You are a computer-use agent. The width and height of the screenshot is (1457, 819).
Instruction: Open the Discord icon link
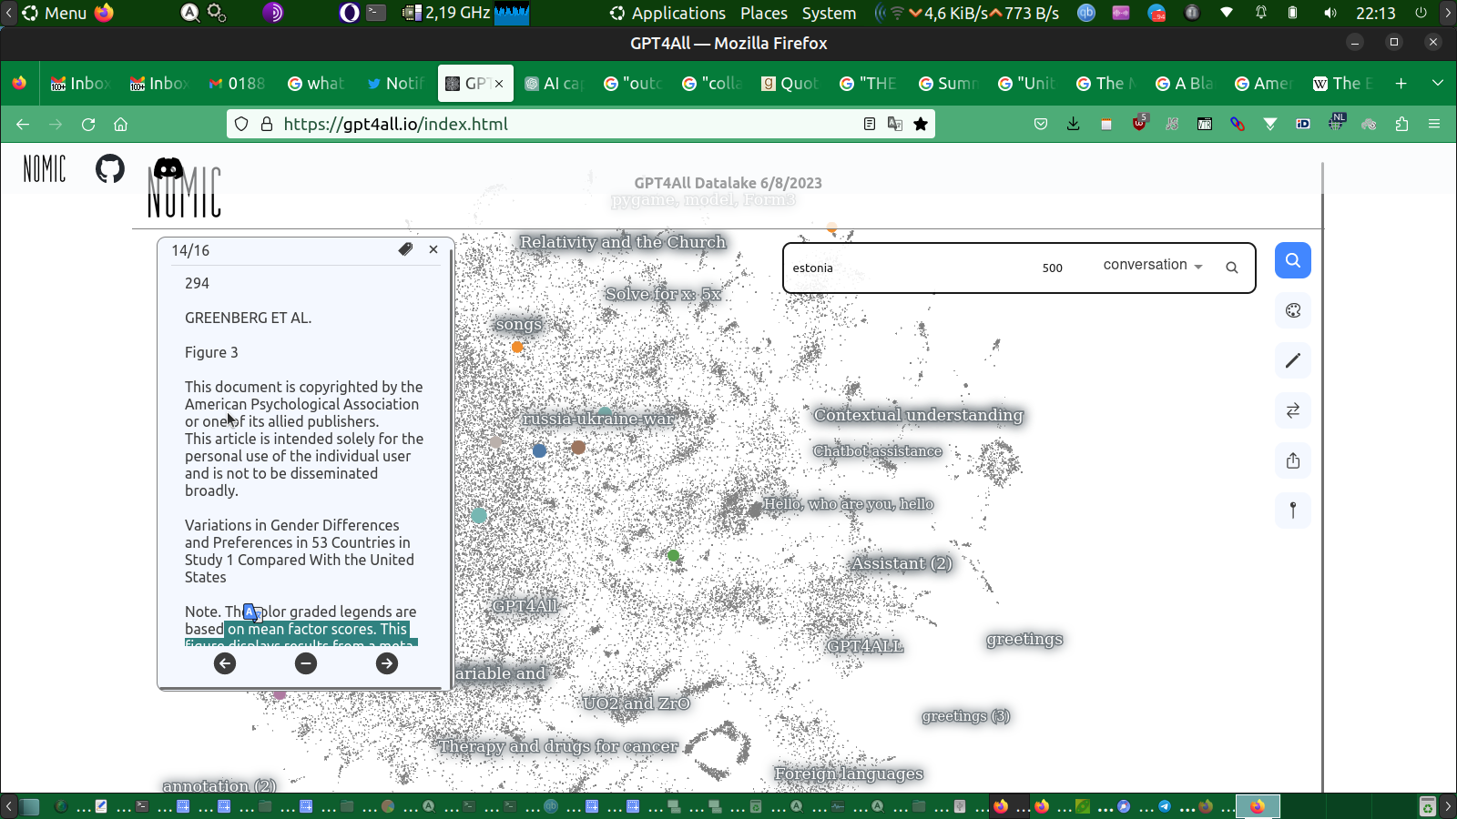click(168, 168)
